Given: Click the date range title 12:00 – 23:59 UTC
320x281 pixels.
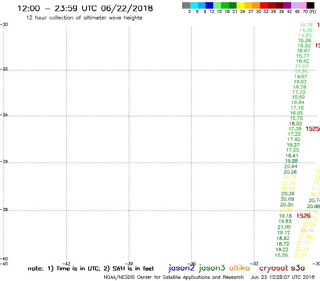Looking at the screenshot, I should pyautogui.click(x=85, y=9).
